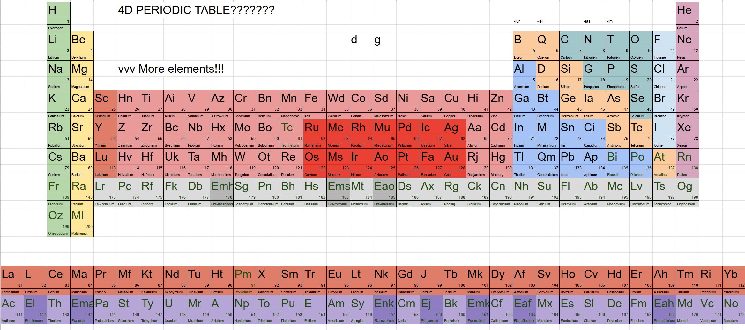Select the "Eka-morsum" name cell
This screenshot has width=745, height=330.
[x=338, y=204]
